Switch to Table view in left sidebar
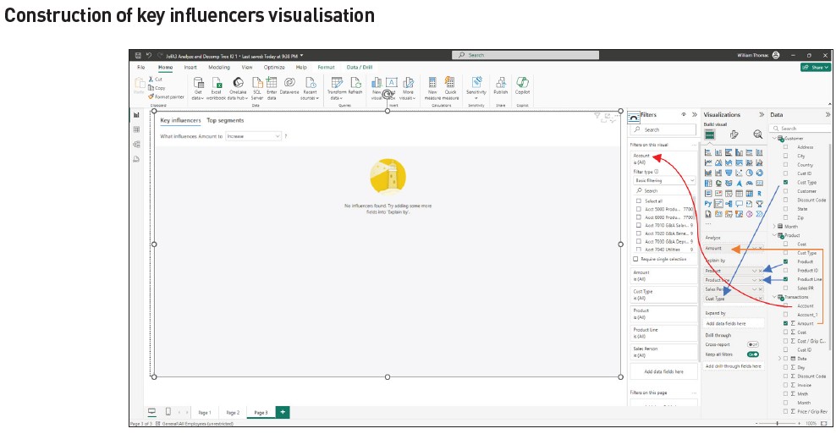Viewport: 836px width, 445px height. tap(136, 129)
